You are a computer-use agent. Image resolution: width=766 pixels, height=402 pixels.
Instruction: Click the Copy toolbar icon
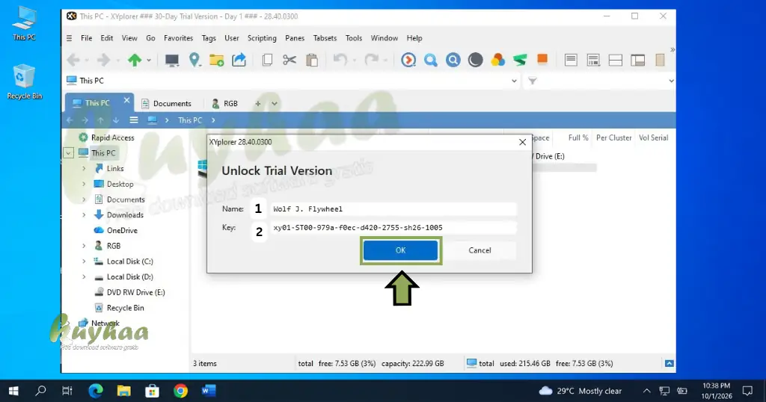coord(267,60)
